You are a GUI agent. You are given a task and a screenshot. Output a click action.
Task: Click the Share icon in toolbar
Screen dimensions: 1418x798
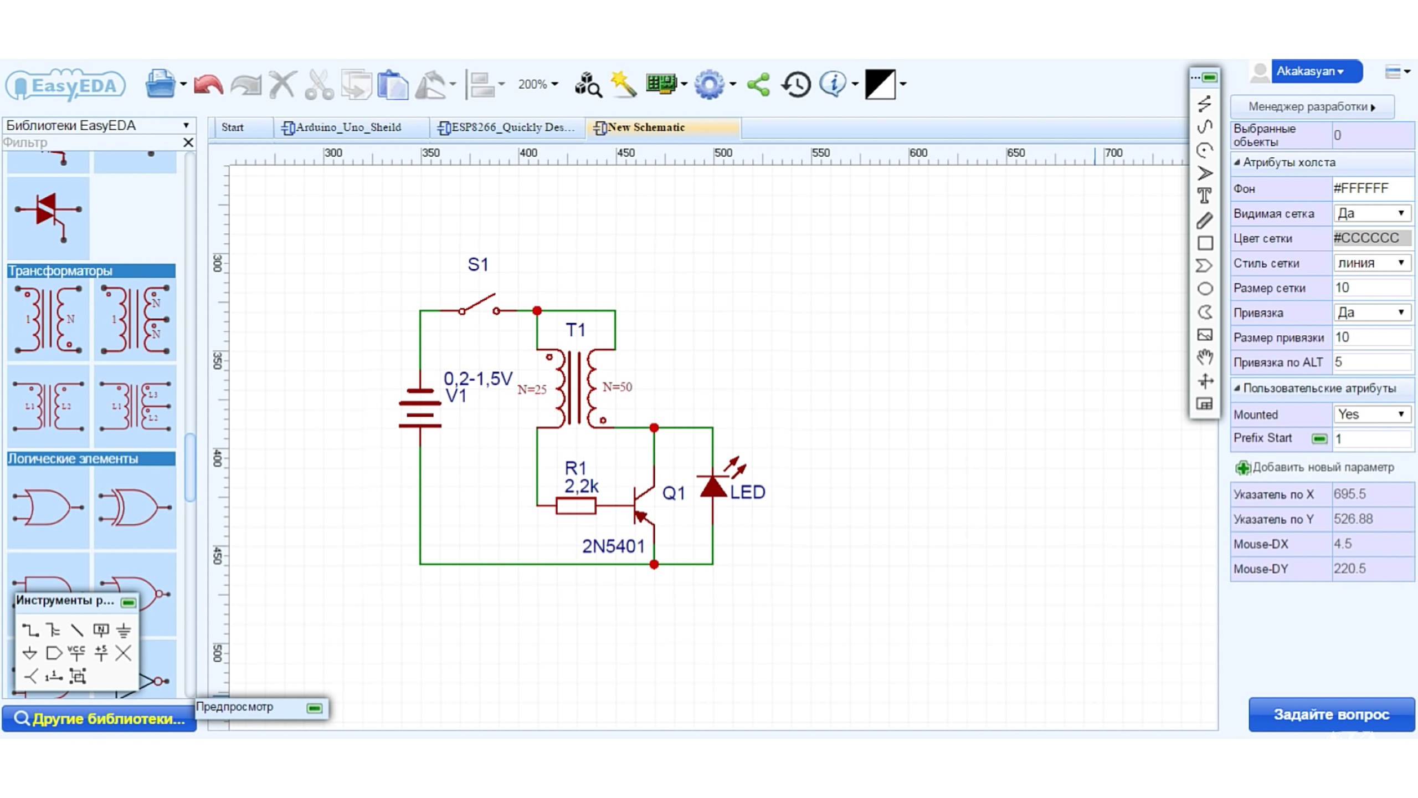click(x=758, y=85)
